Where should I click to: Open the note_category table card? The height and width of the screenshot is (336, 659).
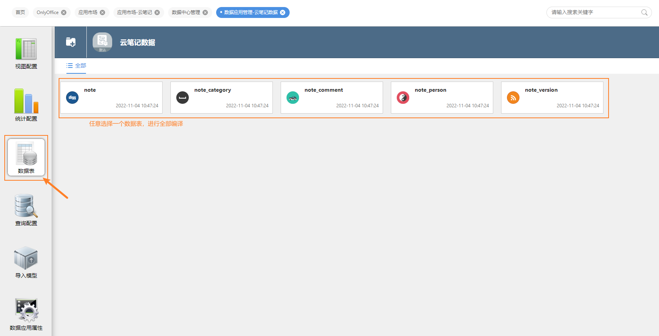(222, 98)
